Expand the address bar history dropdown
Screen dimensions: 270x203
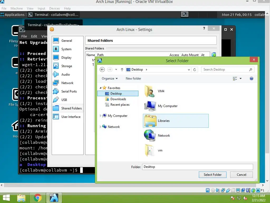click(x=189, y=70)
